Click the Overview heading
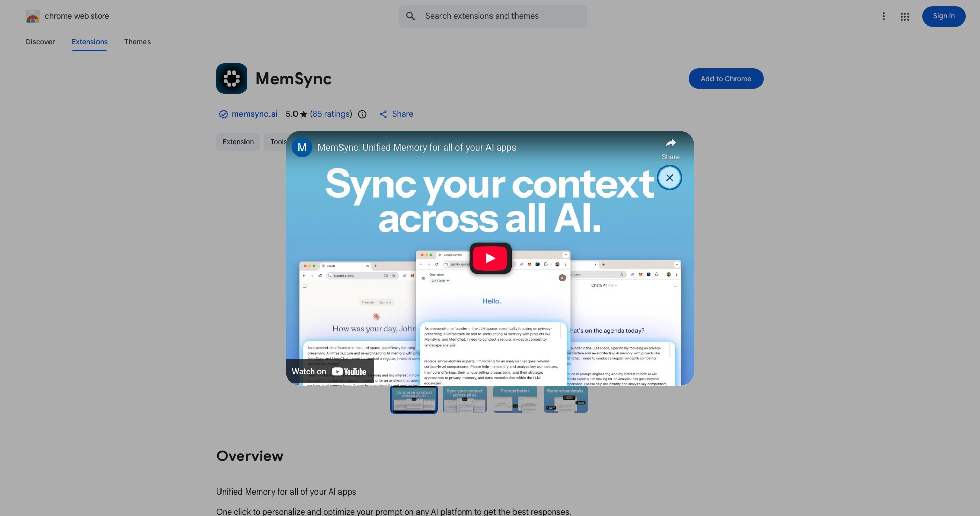 pos(250,456)
